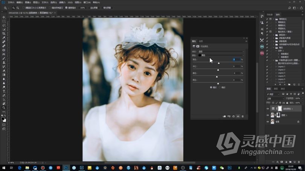The width and height of the screenshot is (305, 171).
Task: Switch to the '通道' (Channels) tab
Action: pyautogui.click(x=275, y=89)
